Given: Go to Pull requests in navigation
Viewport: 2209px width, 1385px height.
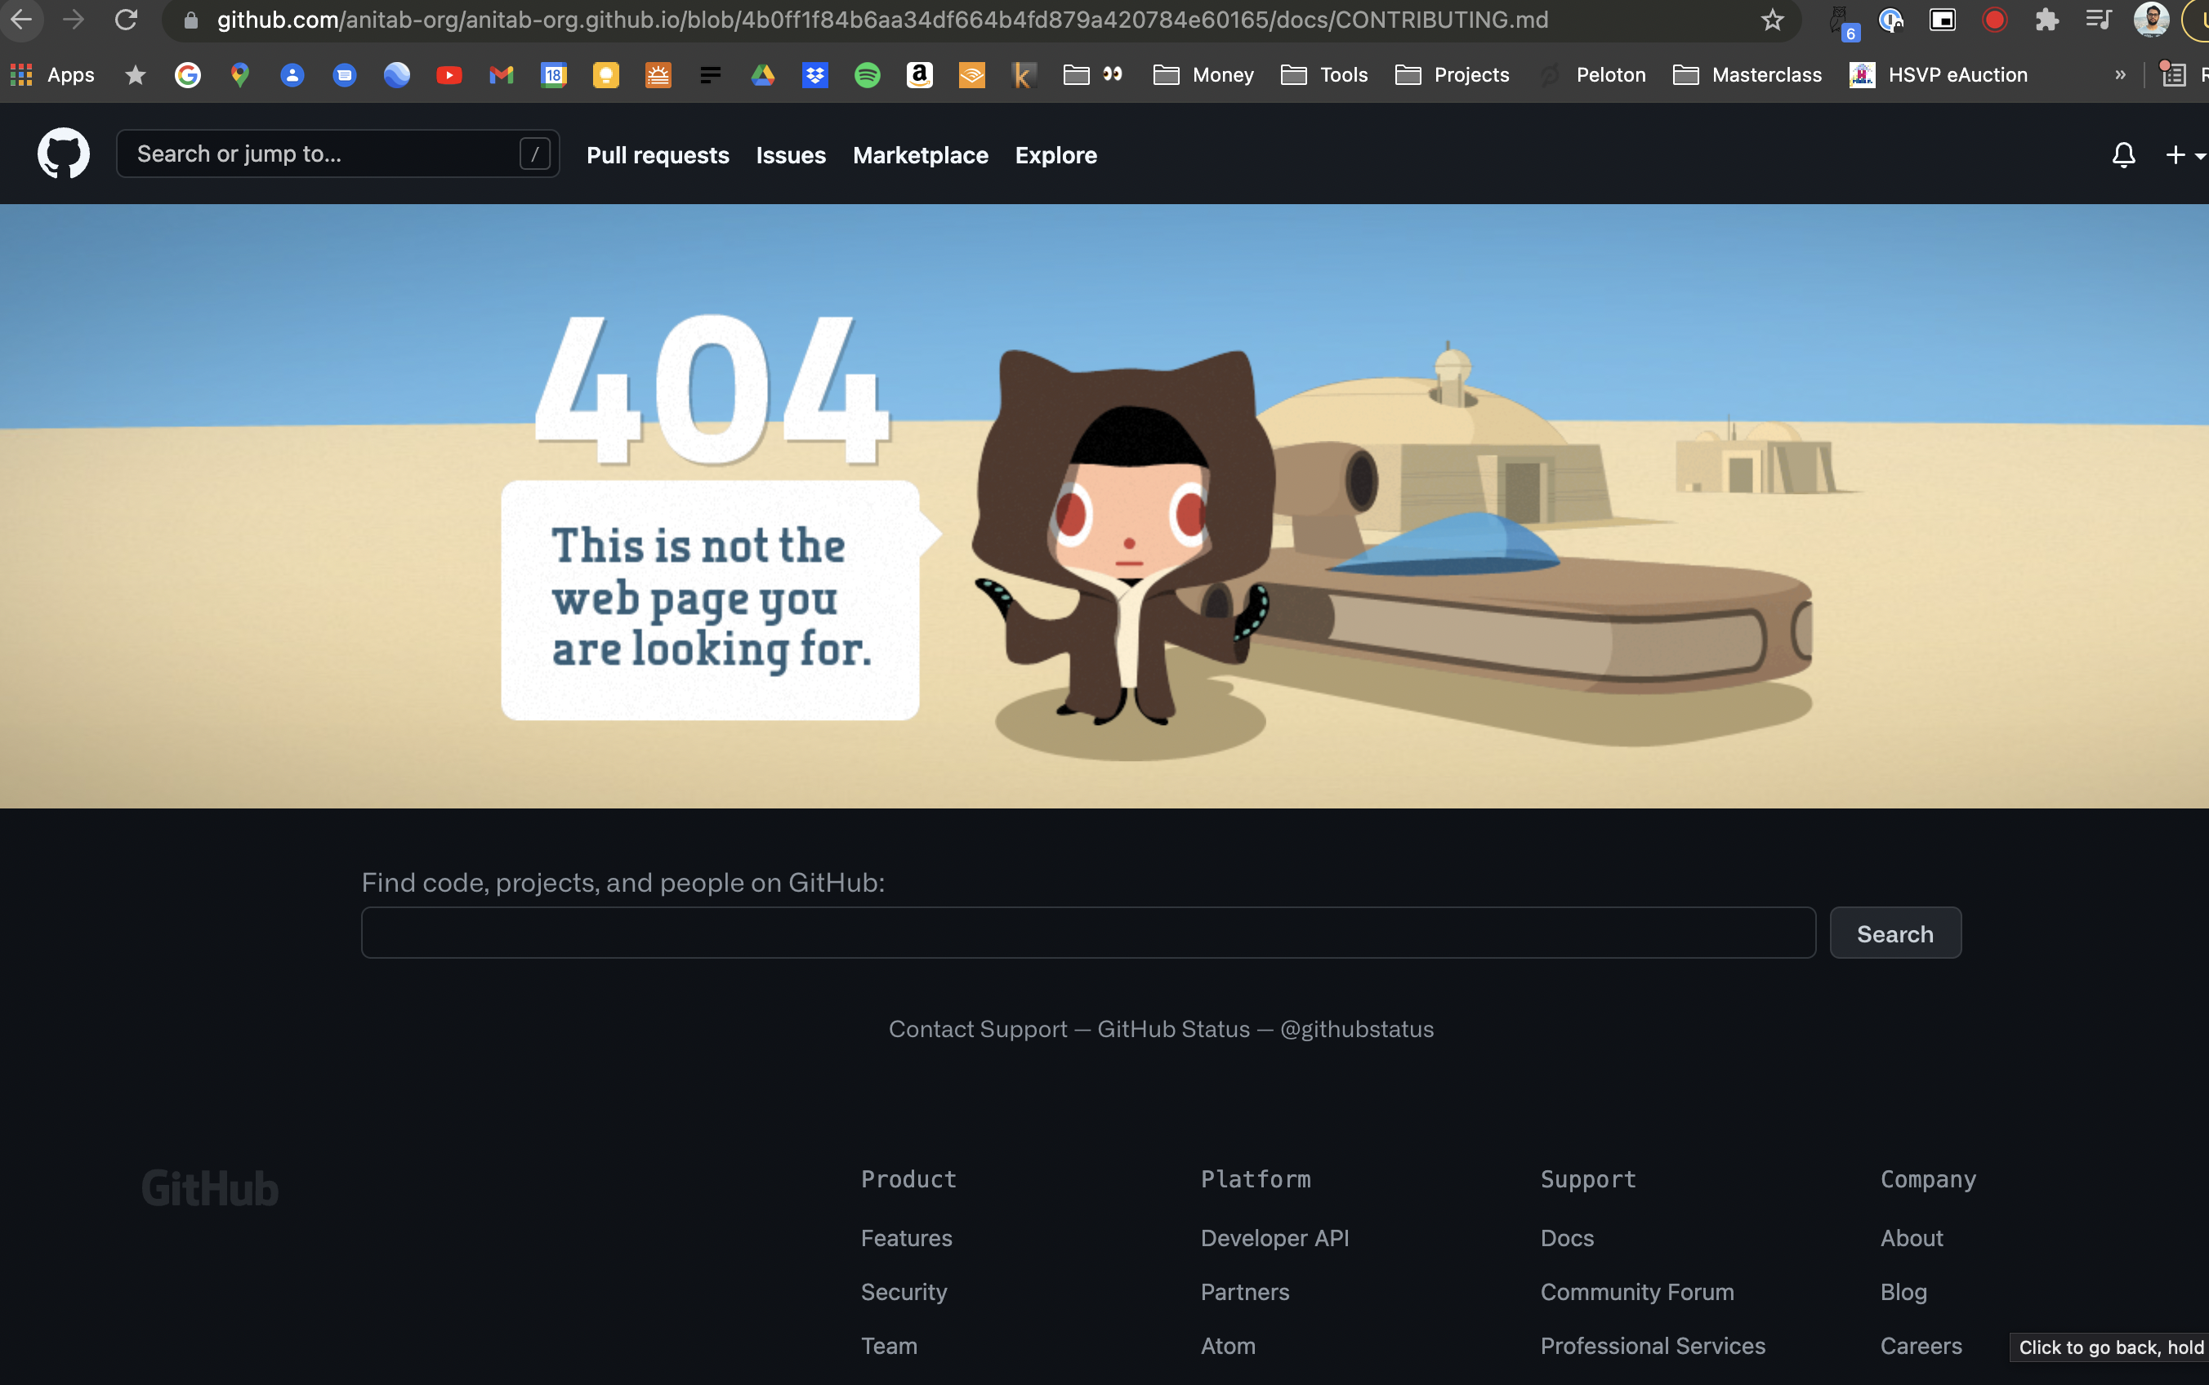Looking at the screenshot, I should [657, 155].
